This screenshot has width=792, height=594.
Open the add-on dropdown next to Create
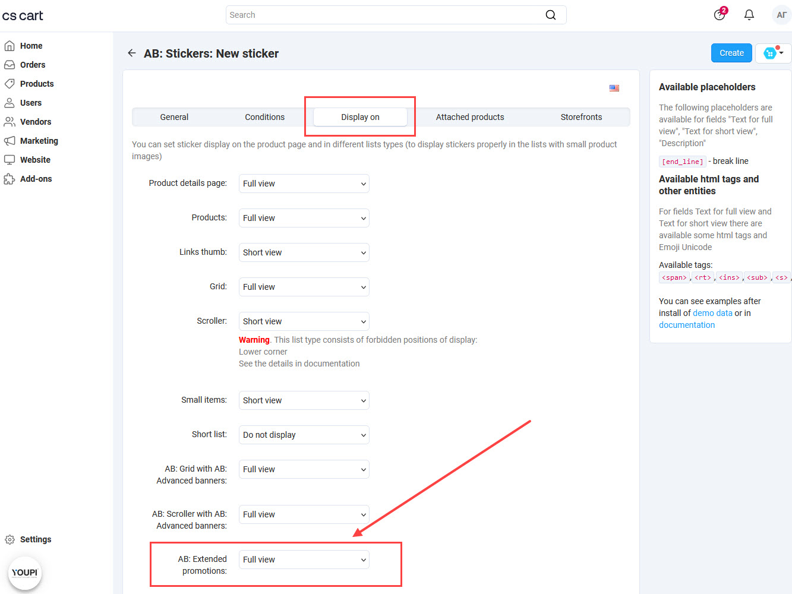click(773, 53)
